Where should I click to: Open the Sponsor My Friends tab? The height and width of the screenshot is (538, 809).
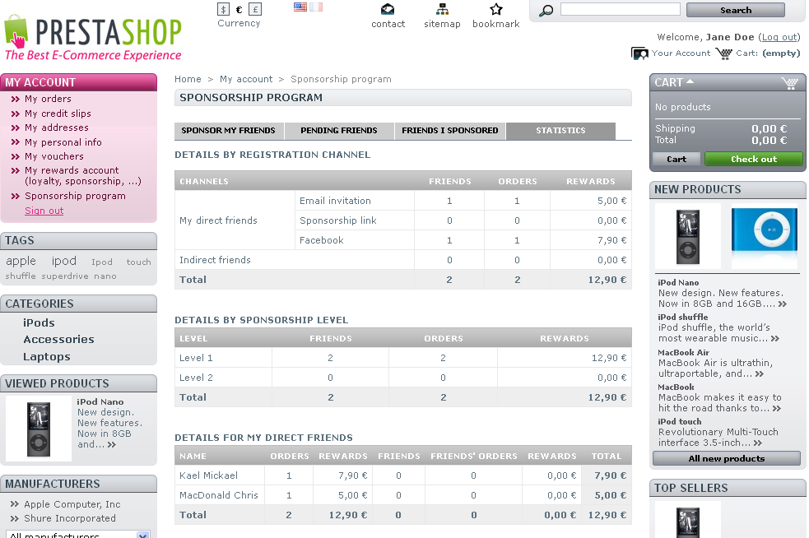[x=229, y=131]
